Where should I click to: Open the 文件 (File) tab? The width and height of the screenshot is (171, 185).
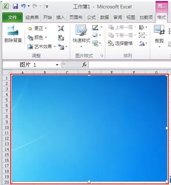pos(12,18)
